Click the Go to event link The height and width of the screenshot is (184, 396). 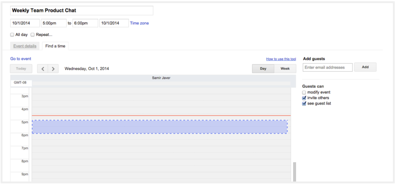click(21, 59)
